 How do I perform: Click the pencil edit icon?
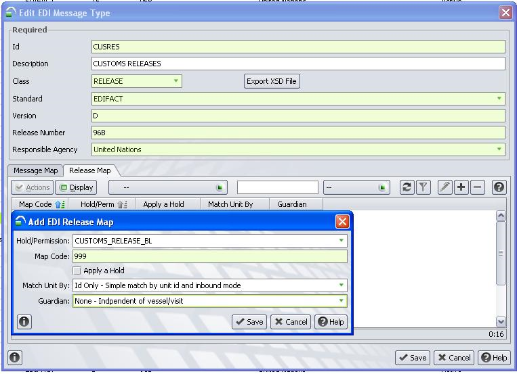[445, 187]
